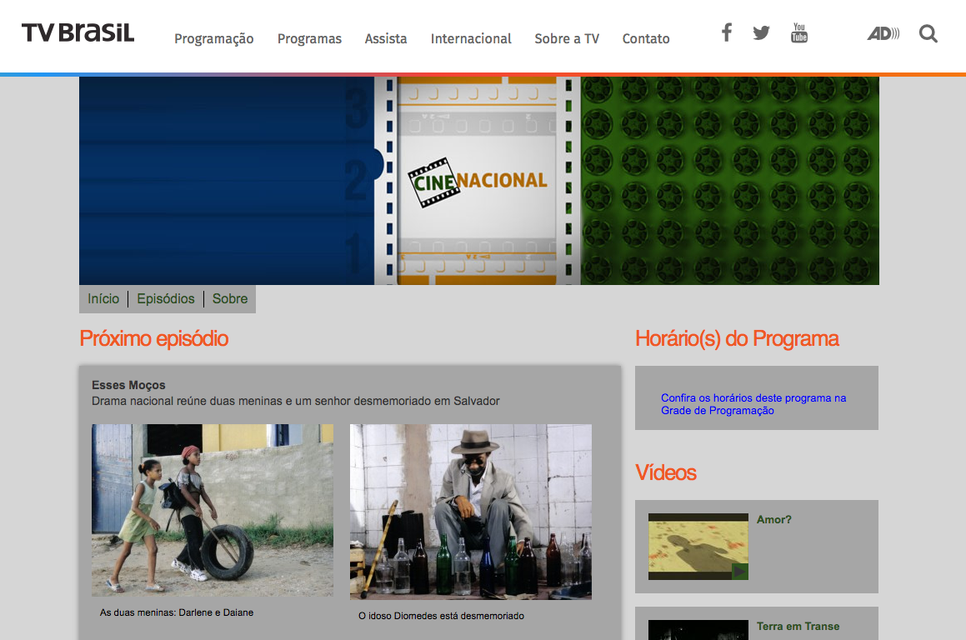Open the Contato page
The width and height of the screenshot is (966, 640).
[x=646, y=38]
